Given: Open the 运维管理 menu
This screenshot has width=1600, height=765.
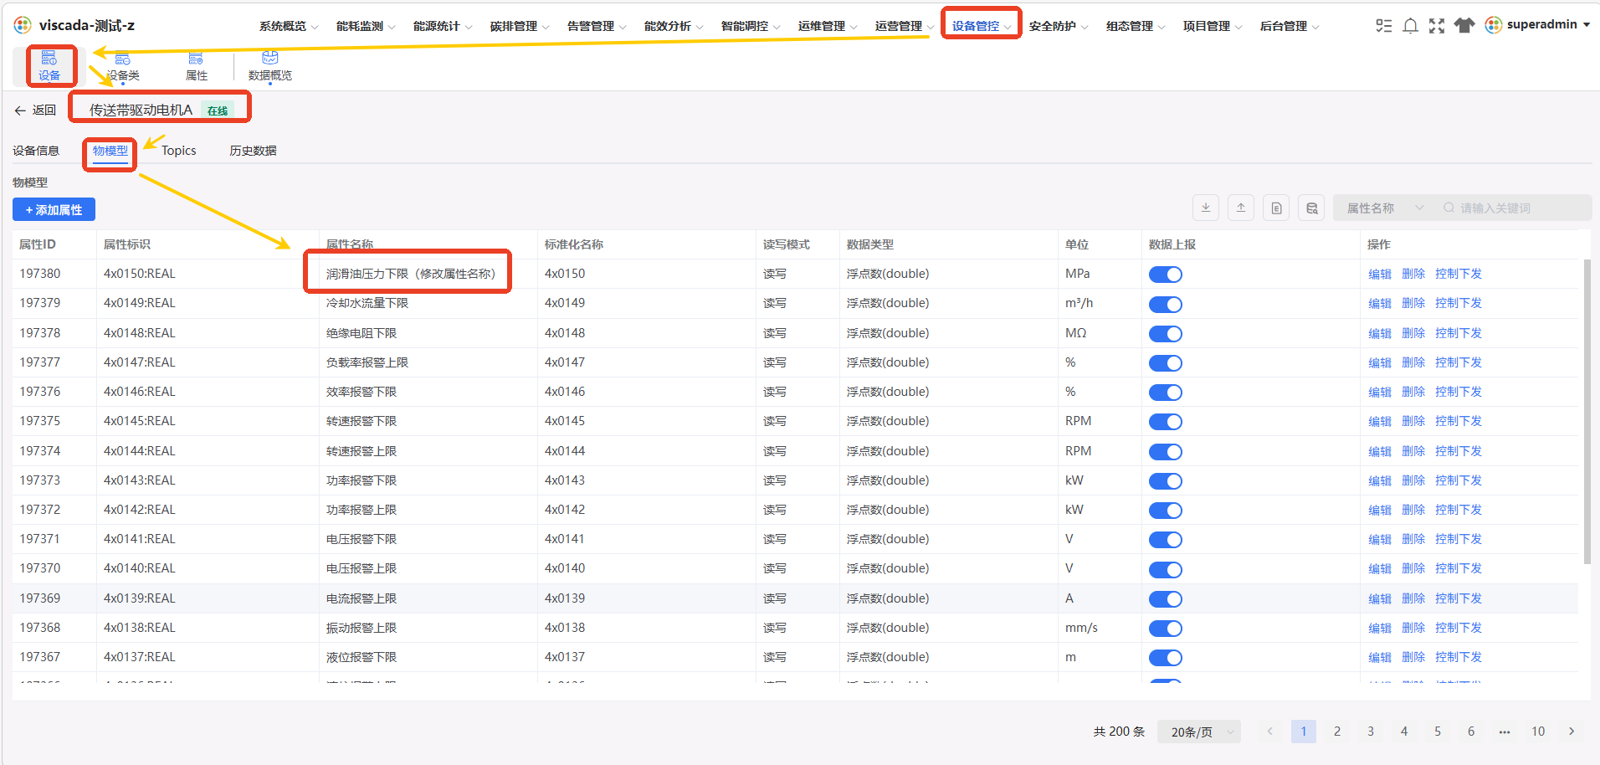Looking at the screenshot, I should [828, 26].
